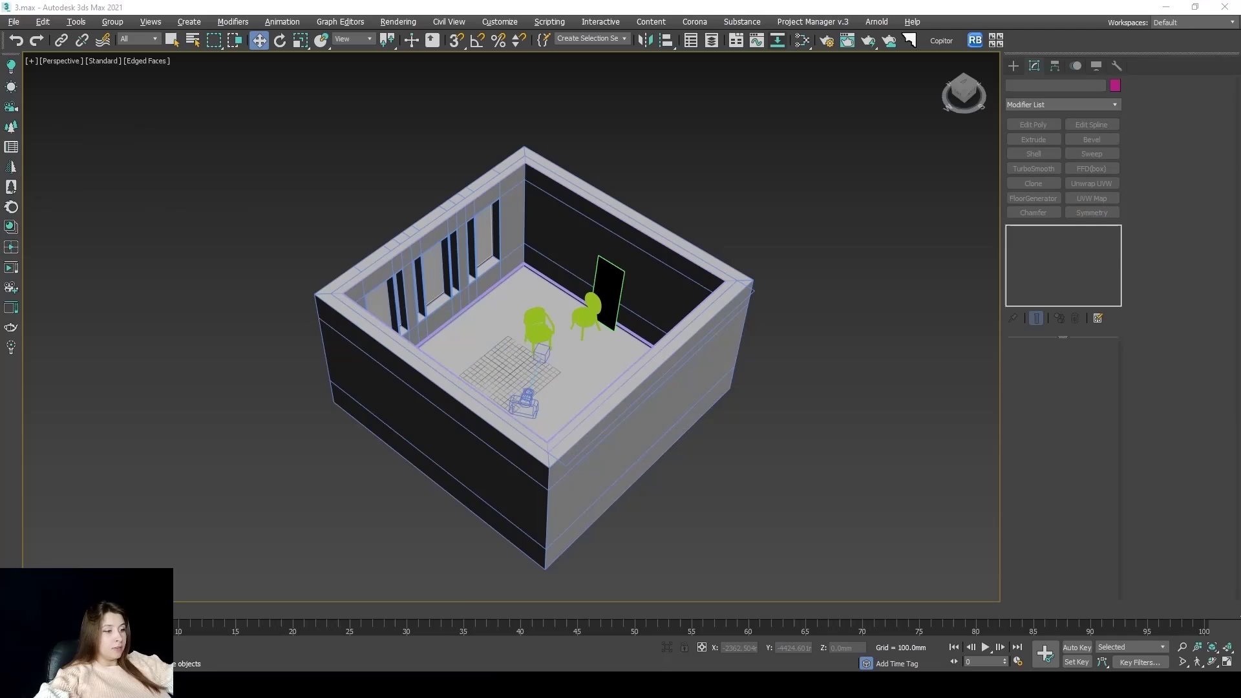The width and height of the screenshot is (1241, 698).
Task: Open the Workspaces Default dropdown
Action: (x=1193, y=23)
